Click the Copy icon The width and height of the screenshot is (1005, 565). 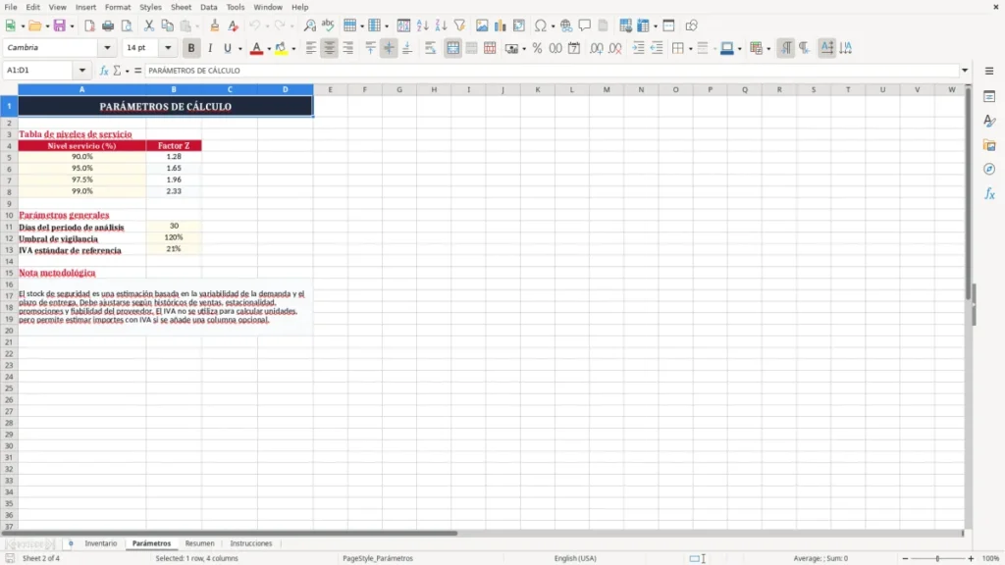point(167,26)
